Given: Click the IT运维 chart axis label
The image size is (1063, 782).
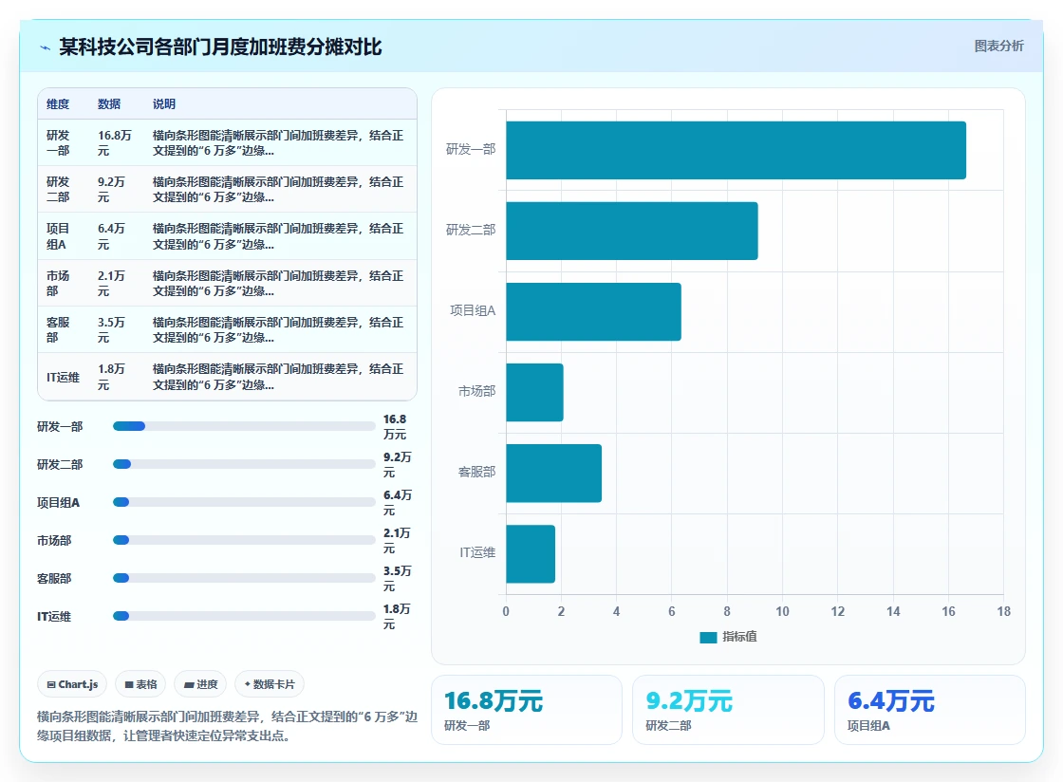Looking at the screenshot, I should tap(477, 552).
